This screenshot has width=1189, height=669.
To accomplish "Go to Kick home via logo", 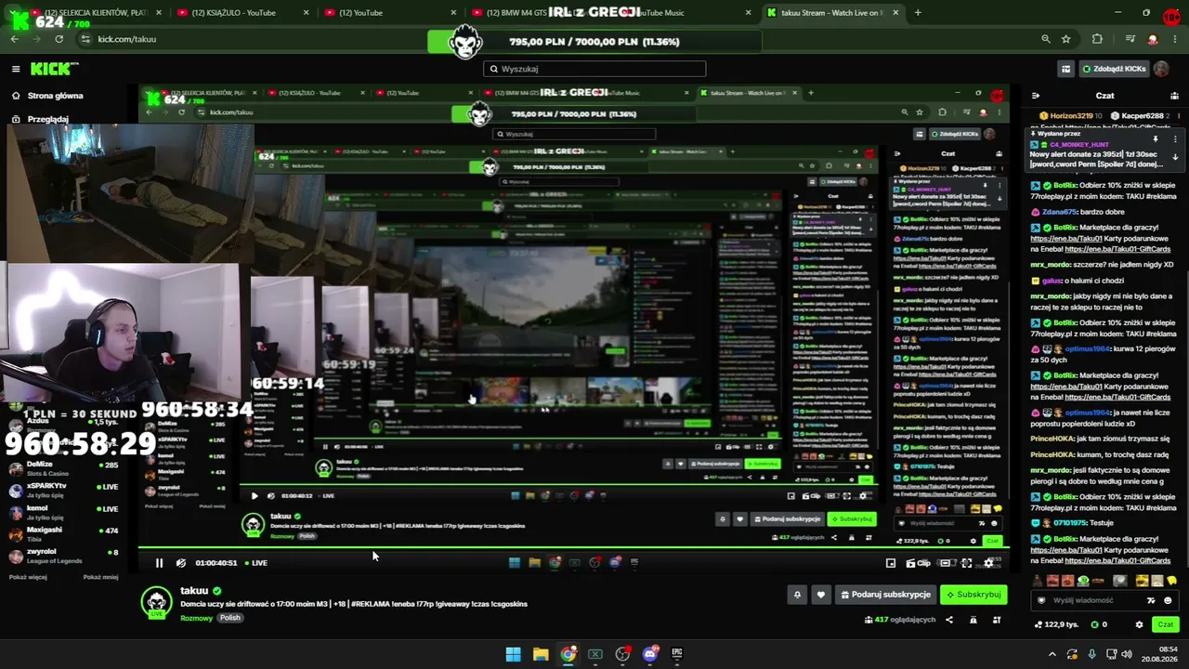I will [54, 69].
